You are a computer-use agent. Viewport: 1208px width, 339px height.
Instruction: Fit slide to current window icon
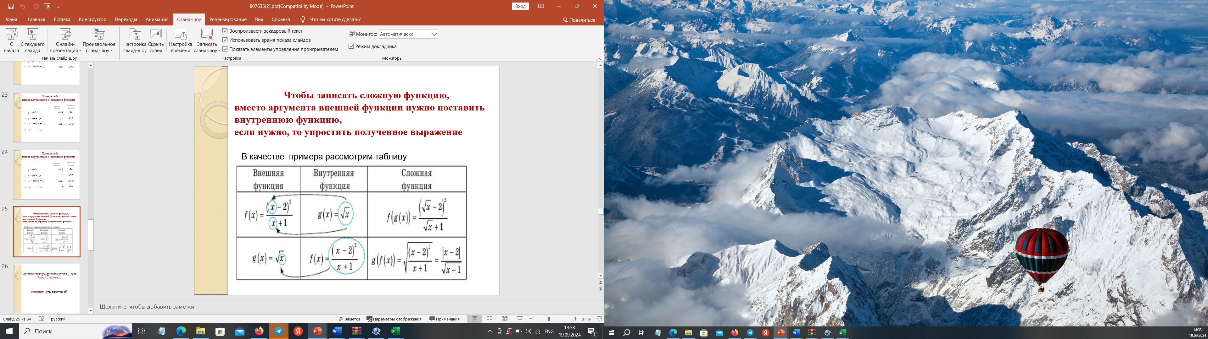599,319
